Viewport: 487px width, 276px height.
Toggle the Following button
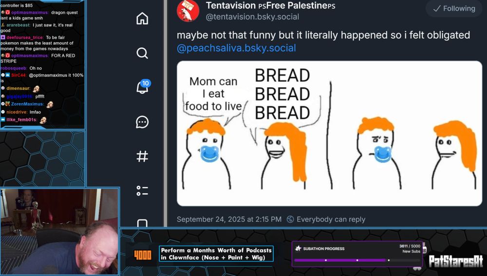pyautogui.click(x=454, y=8)
